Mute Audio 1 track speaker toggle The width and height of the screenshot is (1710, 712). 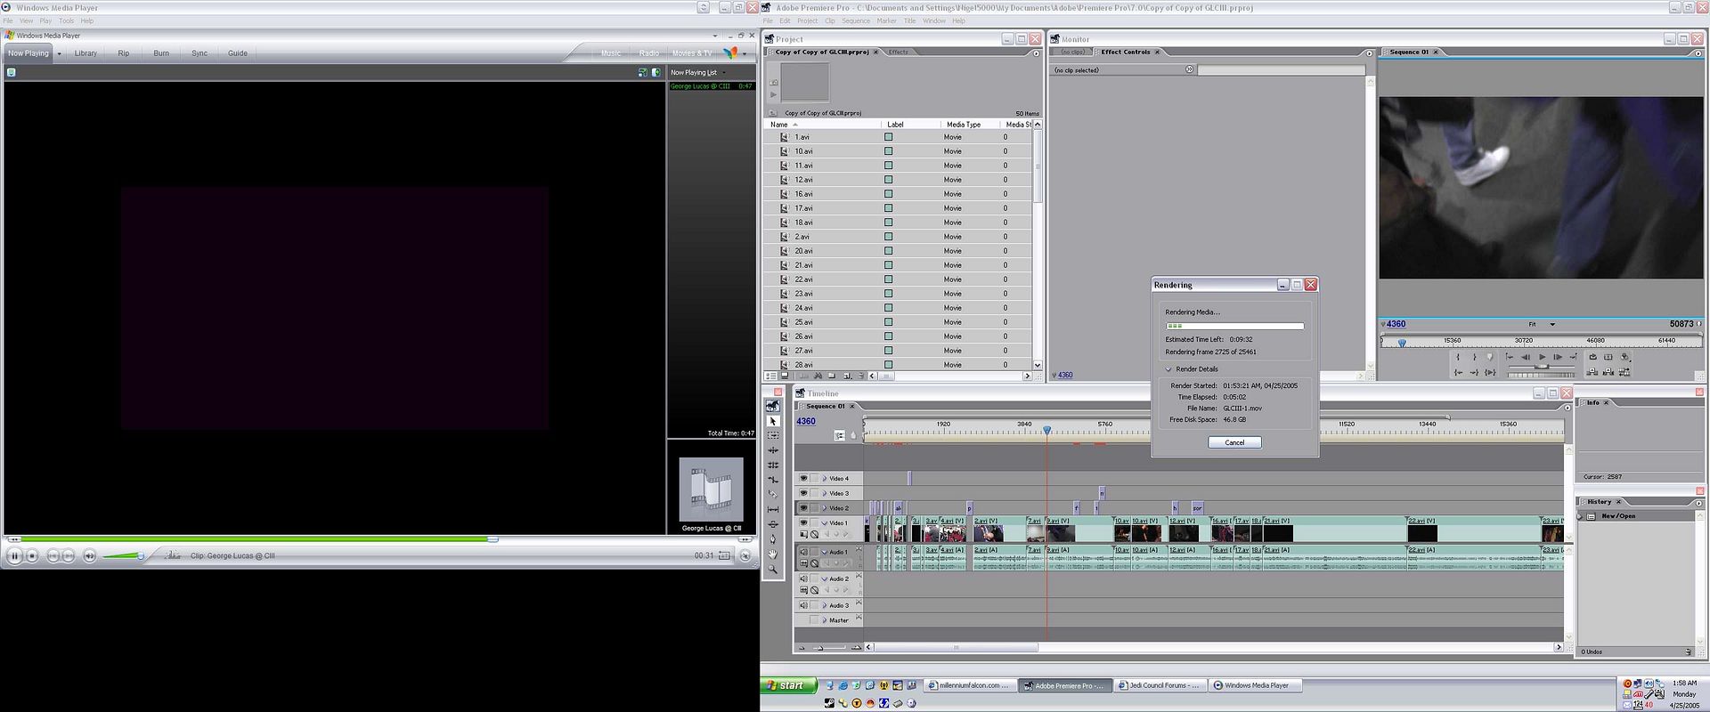coord(803,552)
